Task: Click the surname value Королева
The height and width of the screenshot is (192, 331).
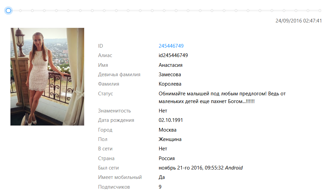Action: (x=170, y=84)
